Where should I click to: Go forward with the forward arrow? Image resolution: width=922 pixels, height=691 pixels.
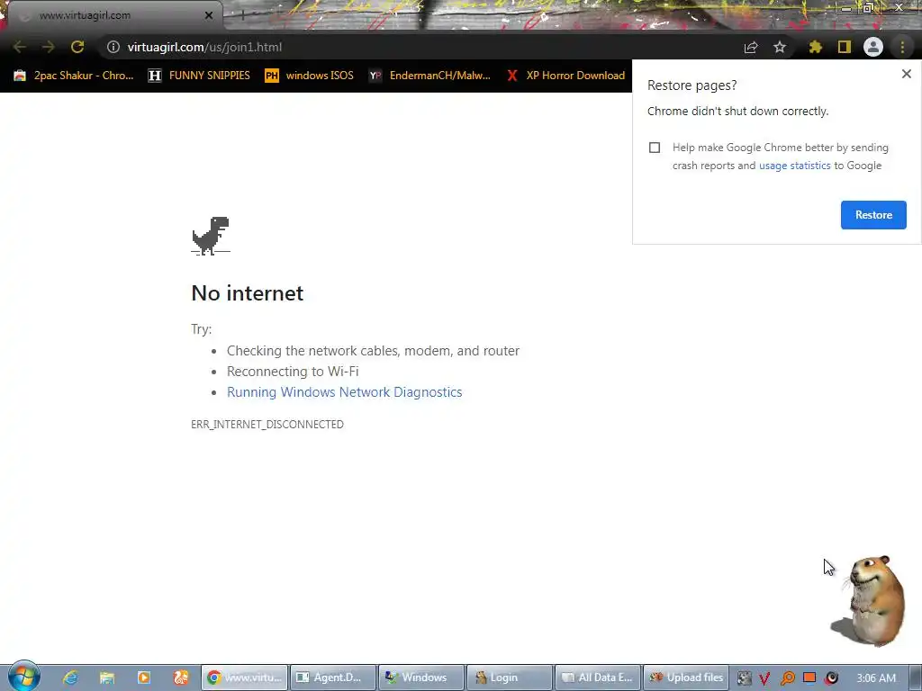pos(49,47)
